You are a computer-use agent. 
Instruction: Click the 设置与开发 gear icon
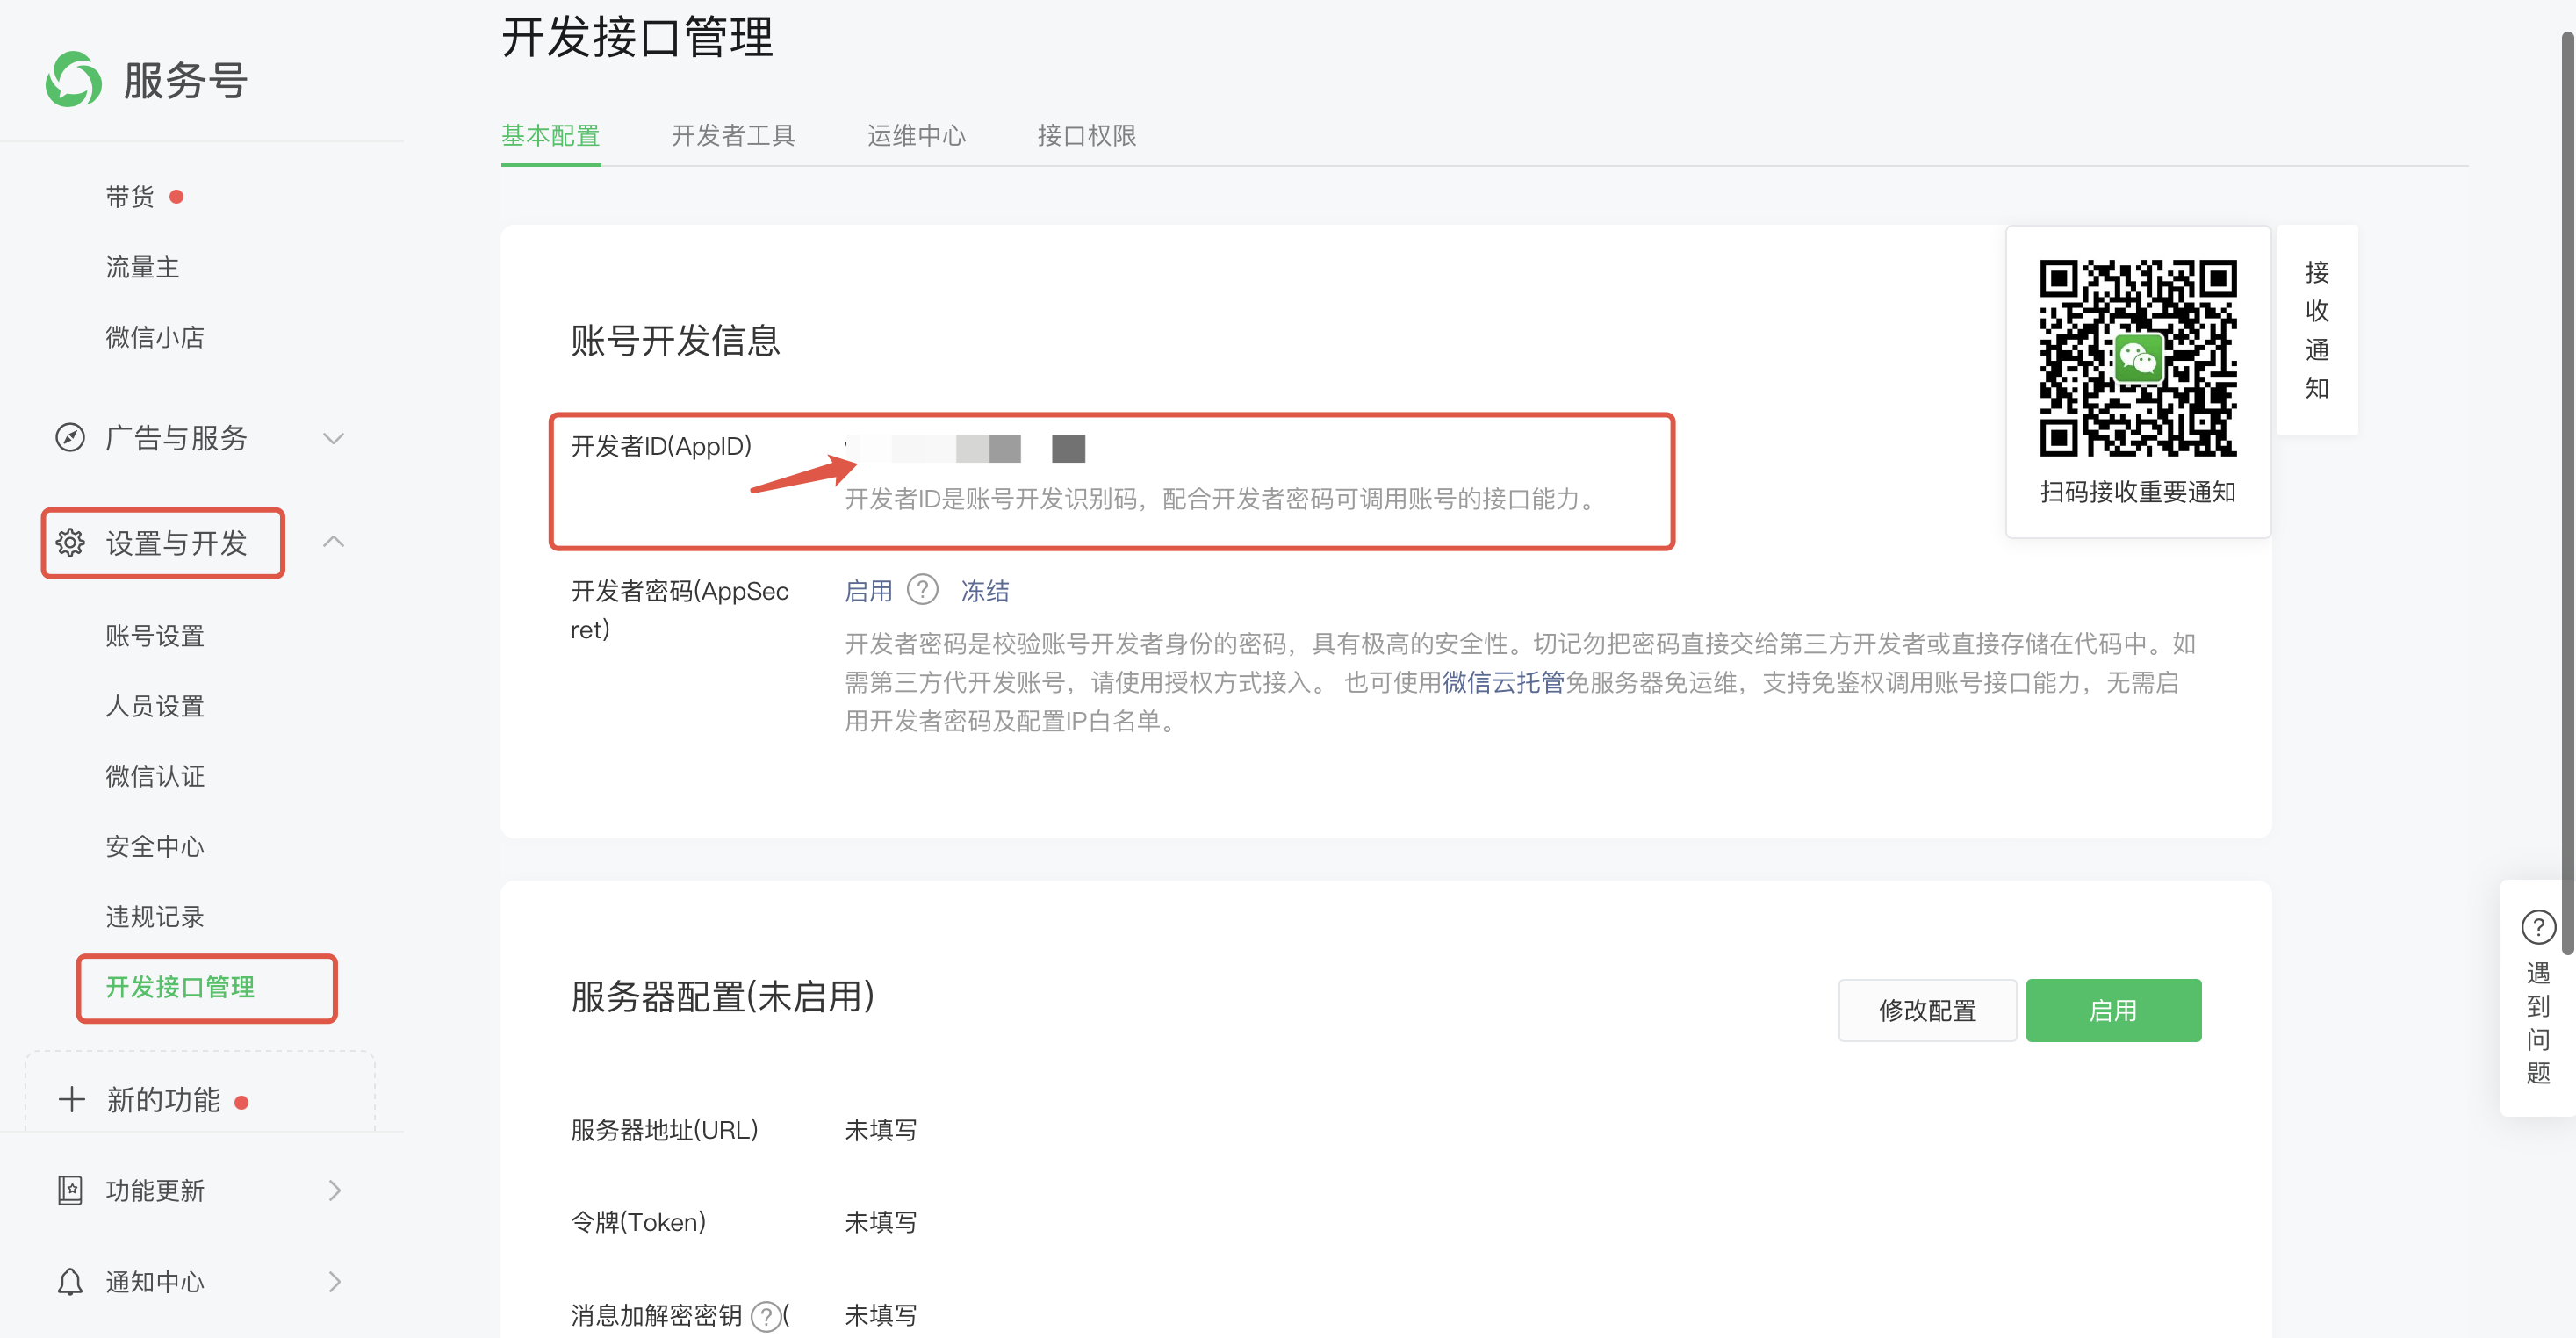click(70, 542)
